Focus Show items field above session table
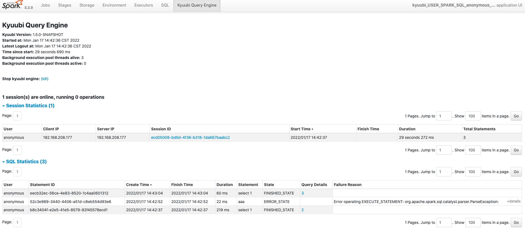This screenshot has width=525, height=231. click(x=473, y=116)
